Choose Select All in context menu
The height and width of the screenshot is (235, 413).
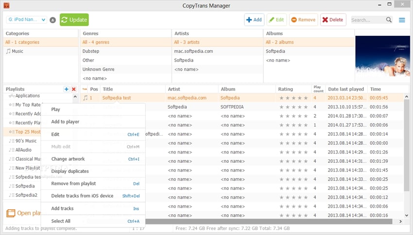[93, 221]
